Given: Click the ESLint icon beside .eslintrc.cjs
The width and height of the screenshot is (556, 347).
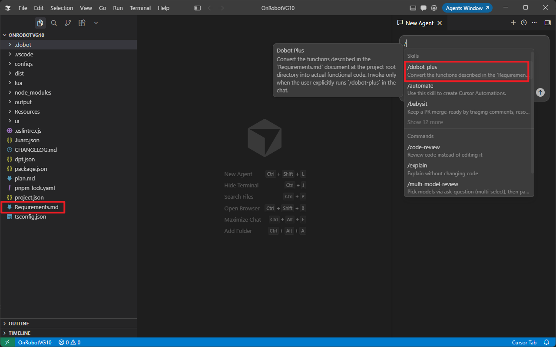Looking at the screenshot, I should click(10, 131).
